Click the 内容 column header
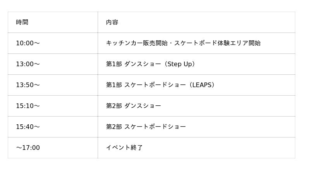Viewport: 310px width, 170px height. pos(112,22)
